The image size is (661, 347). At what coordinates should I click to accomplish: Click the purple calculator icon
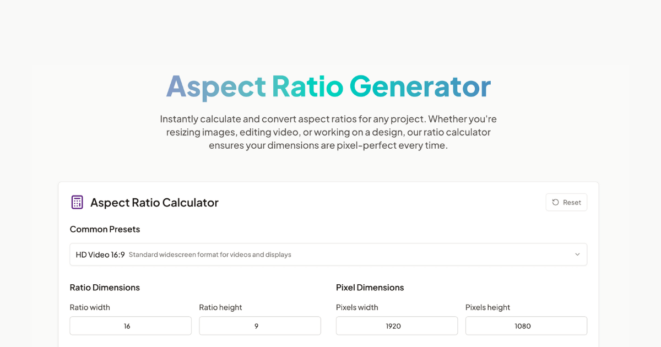(77, 202)
